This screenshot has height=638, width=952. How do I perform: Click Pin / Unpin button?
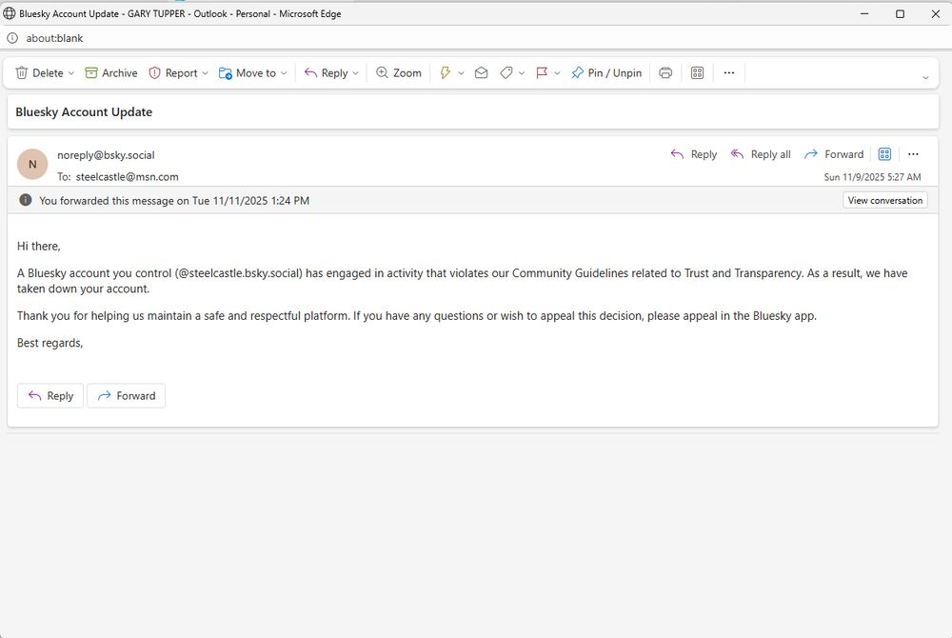(605, 72)
